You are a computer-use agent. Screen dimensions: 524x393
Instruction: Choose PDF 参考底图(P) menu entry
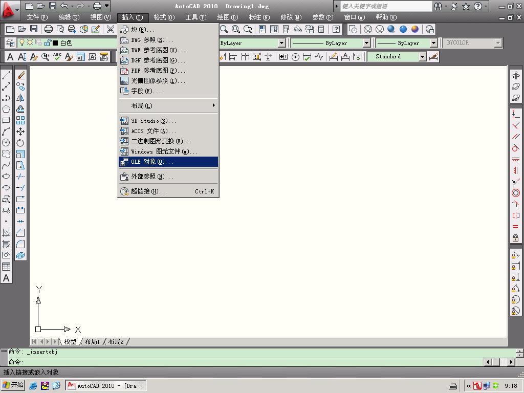168,71
